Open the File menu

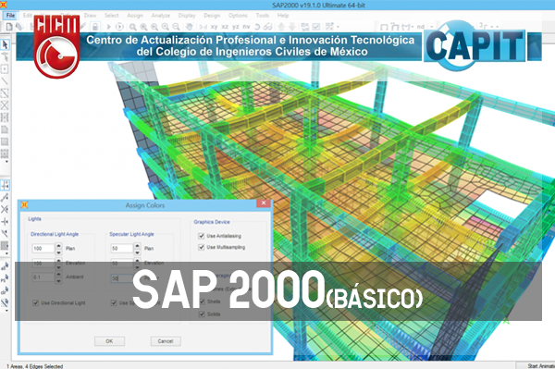pos(10,15)
